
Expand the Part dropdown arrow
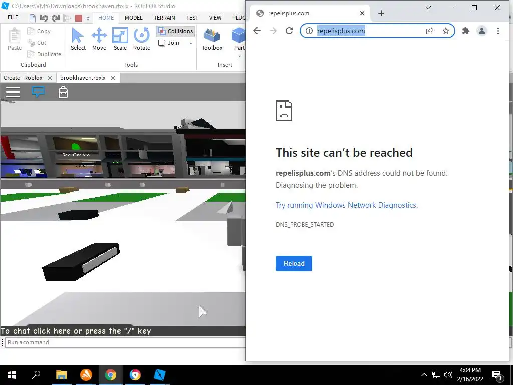[239, 56]
